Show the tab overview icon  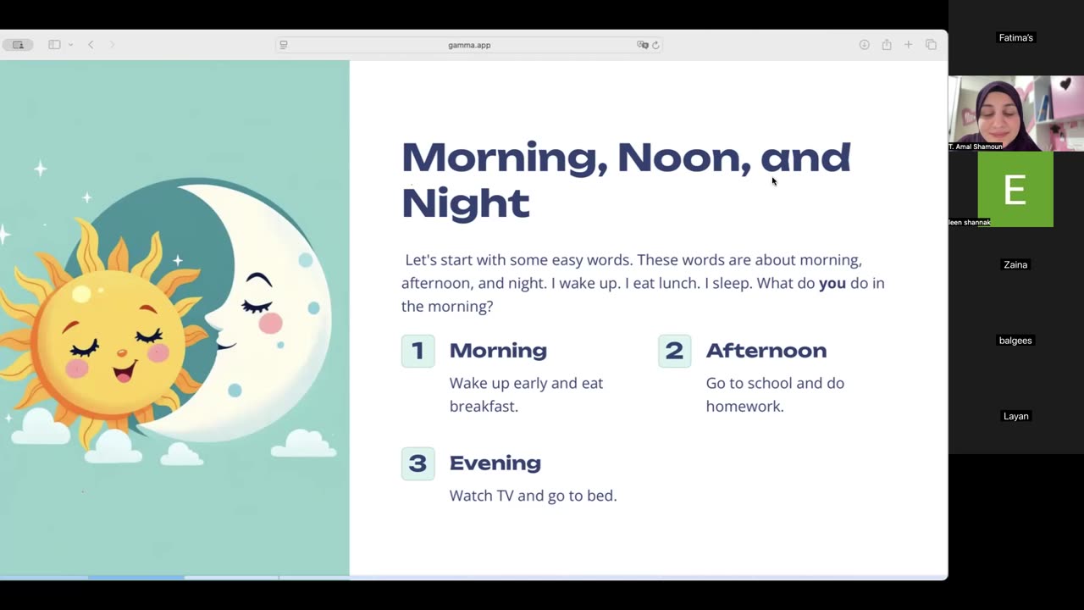pos(931,45)
